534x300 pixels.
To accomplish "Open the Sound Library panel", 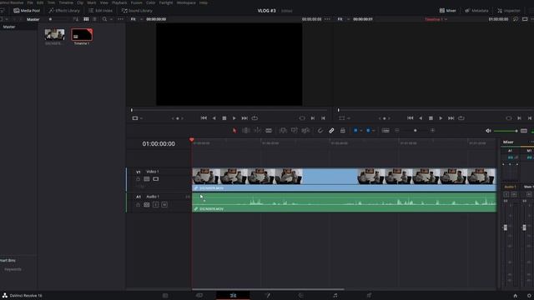I will click(137, 11).
